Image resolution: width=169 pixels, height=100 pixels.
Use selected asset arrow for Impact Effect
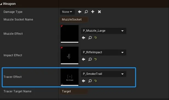point(84,59)
